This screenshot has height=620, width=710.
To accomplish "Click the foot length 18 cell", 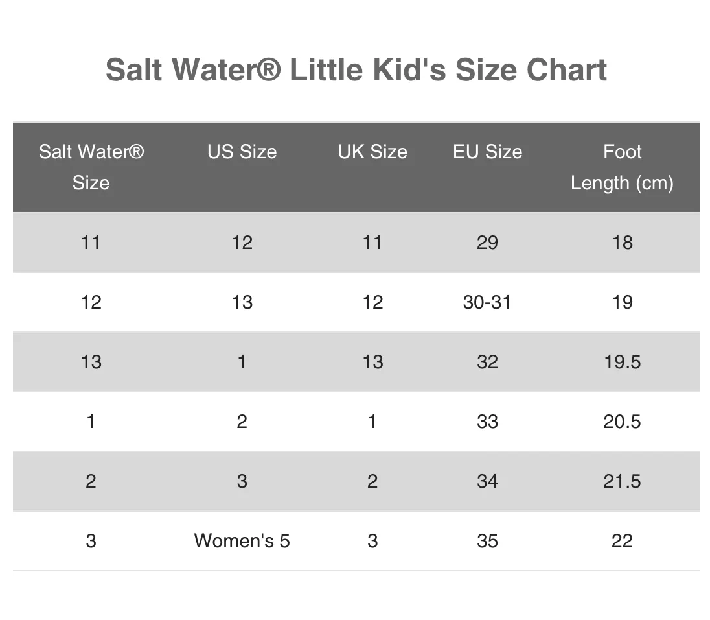I will tap(622, 243).
